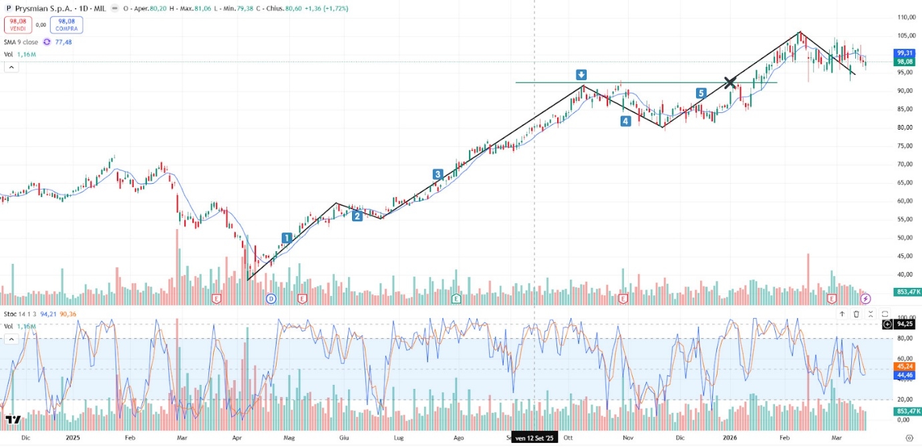The width and height of the screenshot is (922, 447).
Task: Open chart settings gear at bottom right
Action: click(x=909, y=438)
